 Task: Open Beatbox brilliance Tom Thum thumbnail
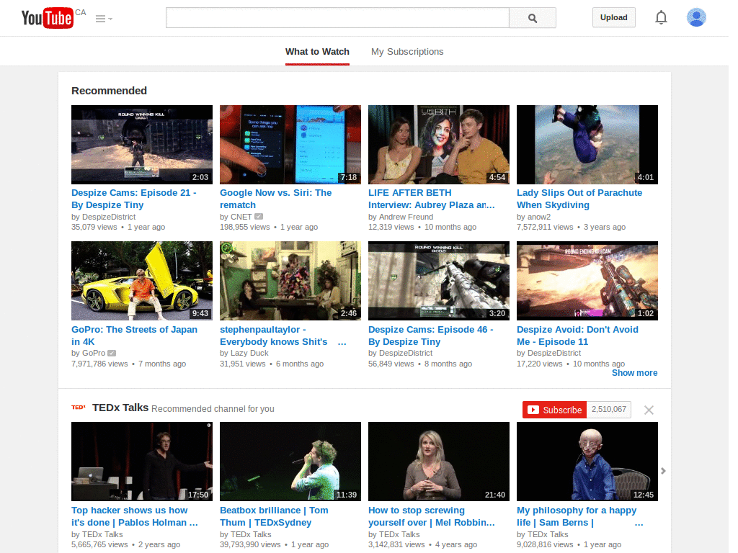(290, 462)
